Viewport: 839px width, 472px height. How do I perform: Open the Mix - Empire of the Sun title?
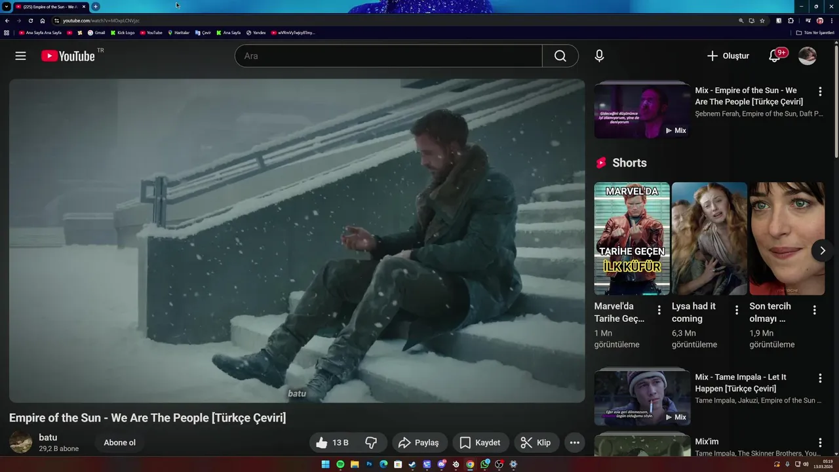pyautogui.click(x=749, y=96)
